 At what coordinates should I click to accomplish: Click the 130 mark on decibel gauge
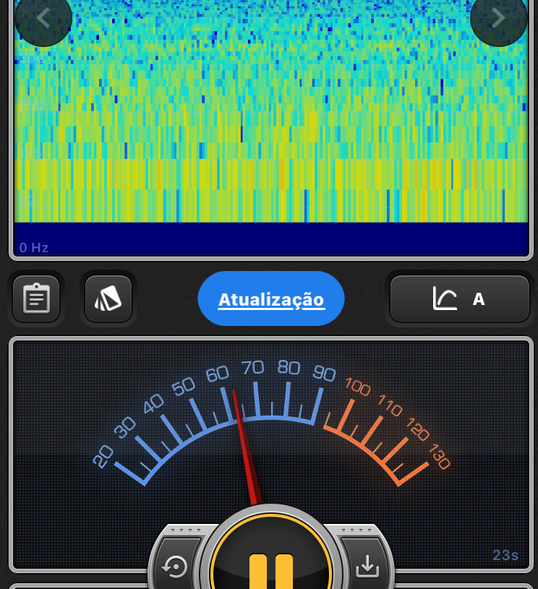439,457
